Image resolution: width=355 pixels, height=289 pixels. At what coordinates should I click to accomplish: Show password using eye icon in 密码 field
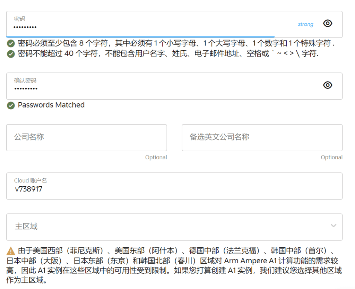point(327,23)
